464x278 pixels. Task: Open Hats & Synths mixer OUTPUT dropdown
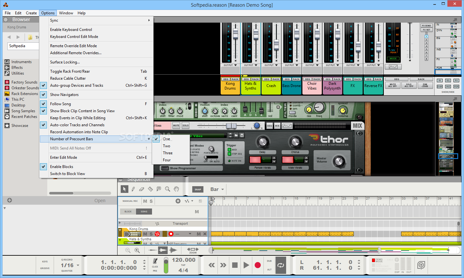coord(251,65)
